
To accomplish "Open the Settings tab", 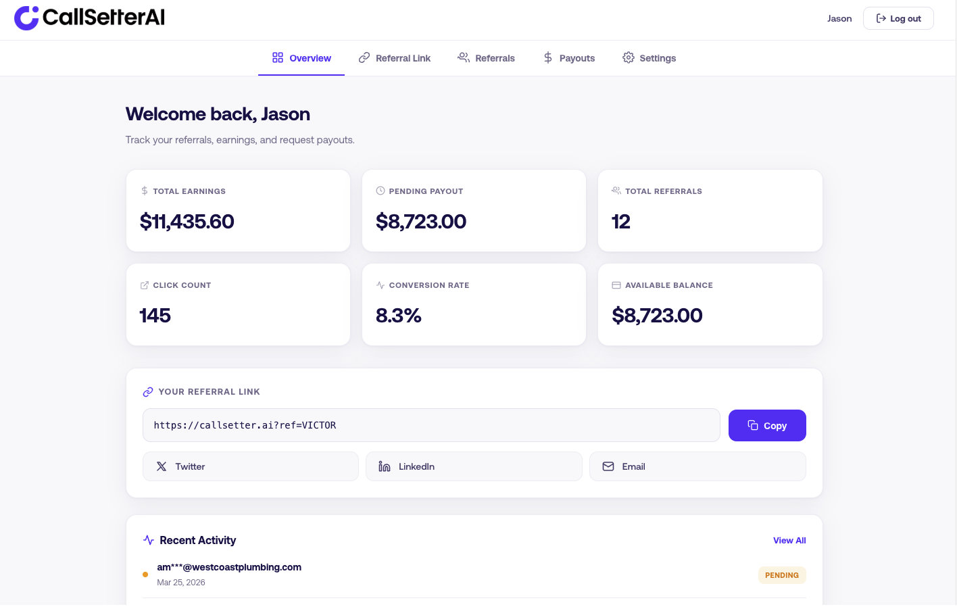I will (x=649, y=58).
